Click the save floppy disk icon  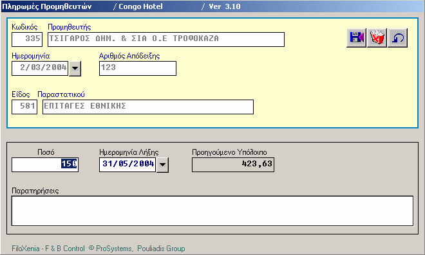[357, 38]
